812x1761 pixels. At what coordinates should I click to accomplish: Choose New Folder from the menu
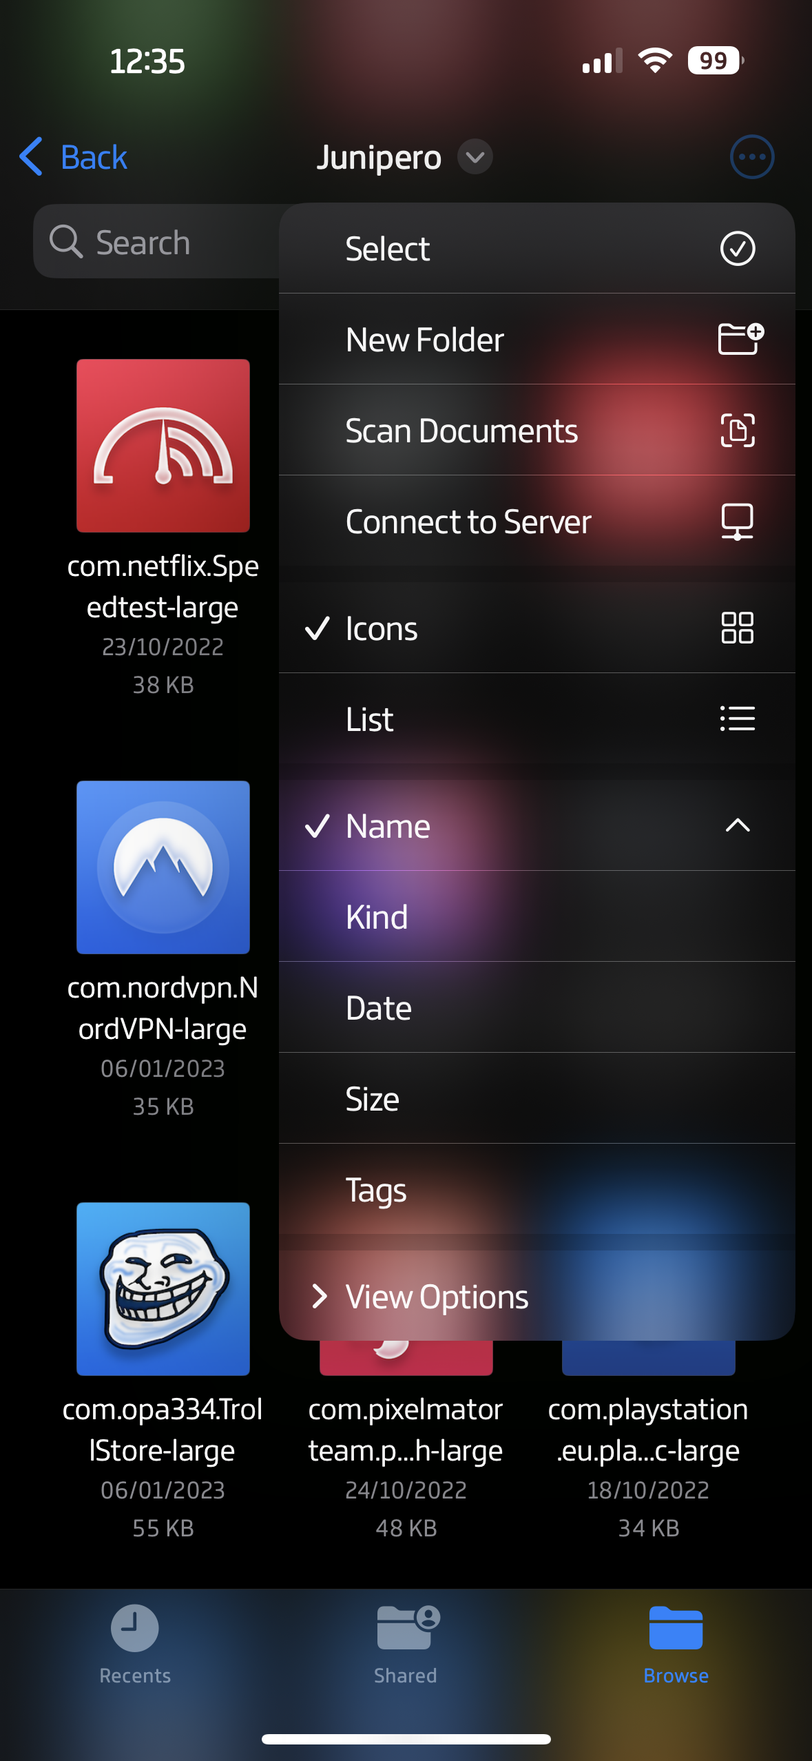(537, 339)
